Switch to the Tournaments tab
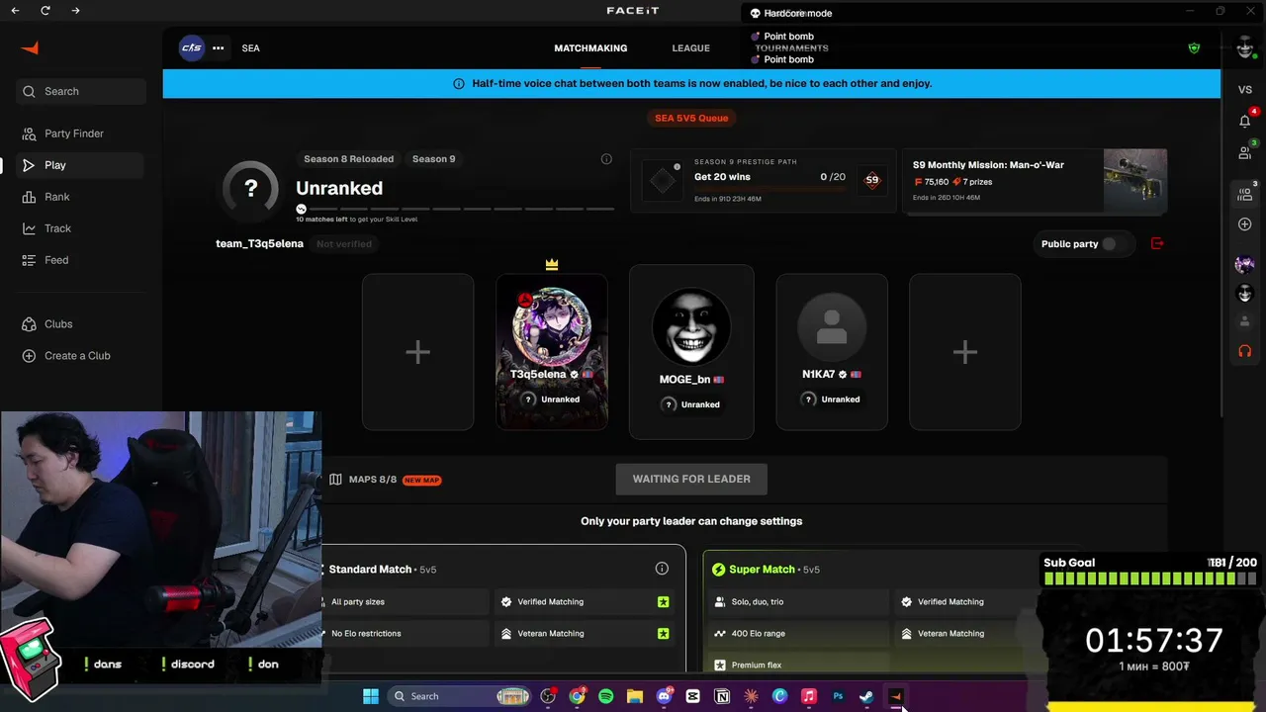This screenshot has height=712, width=1266. point(791,48)
